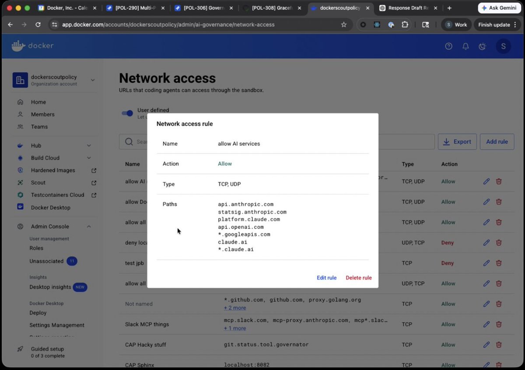Delete the 'Not named' rule trash icon
This screenshot has width=525, height=370.
(499, 304)
